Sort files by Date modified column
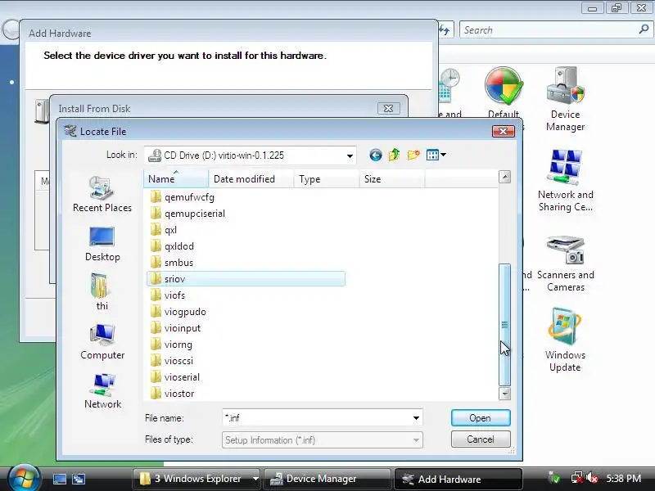 251,179
